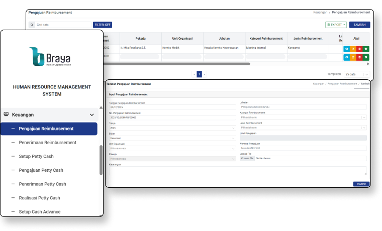Click the search magnifier icon beside Cari data
The image size is (382, 231).
click(33, 25)
